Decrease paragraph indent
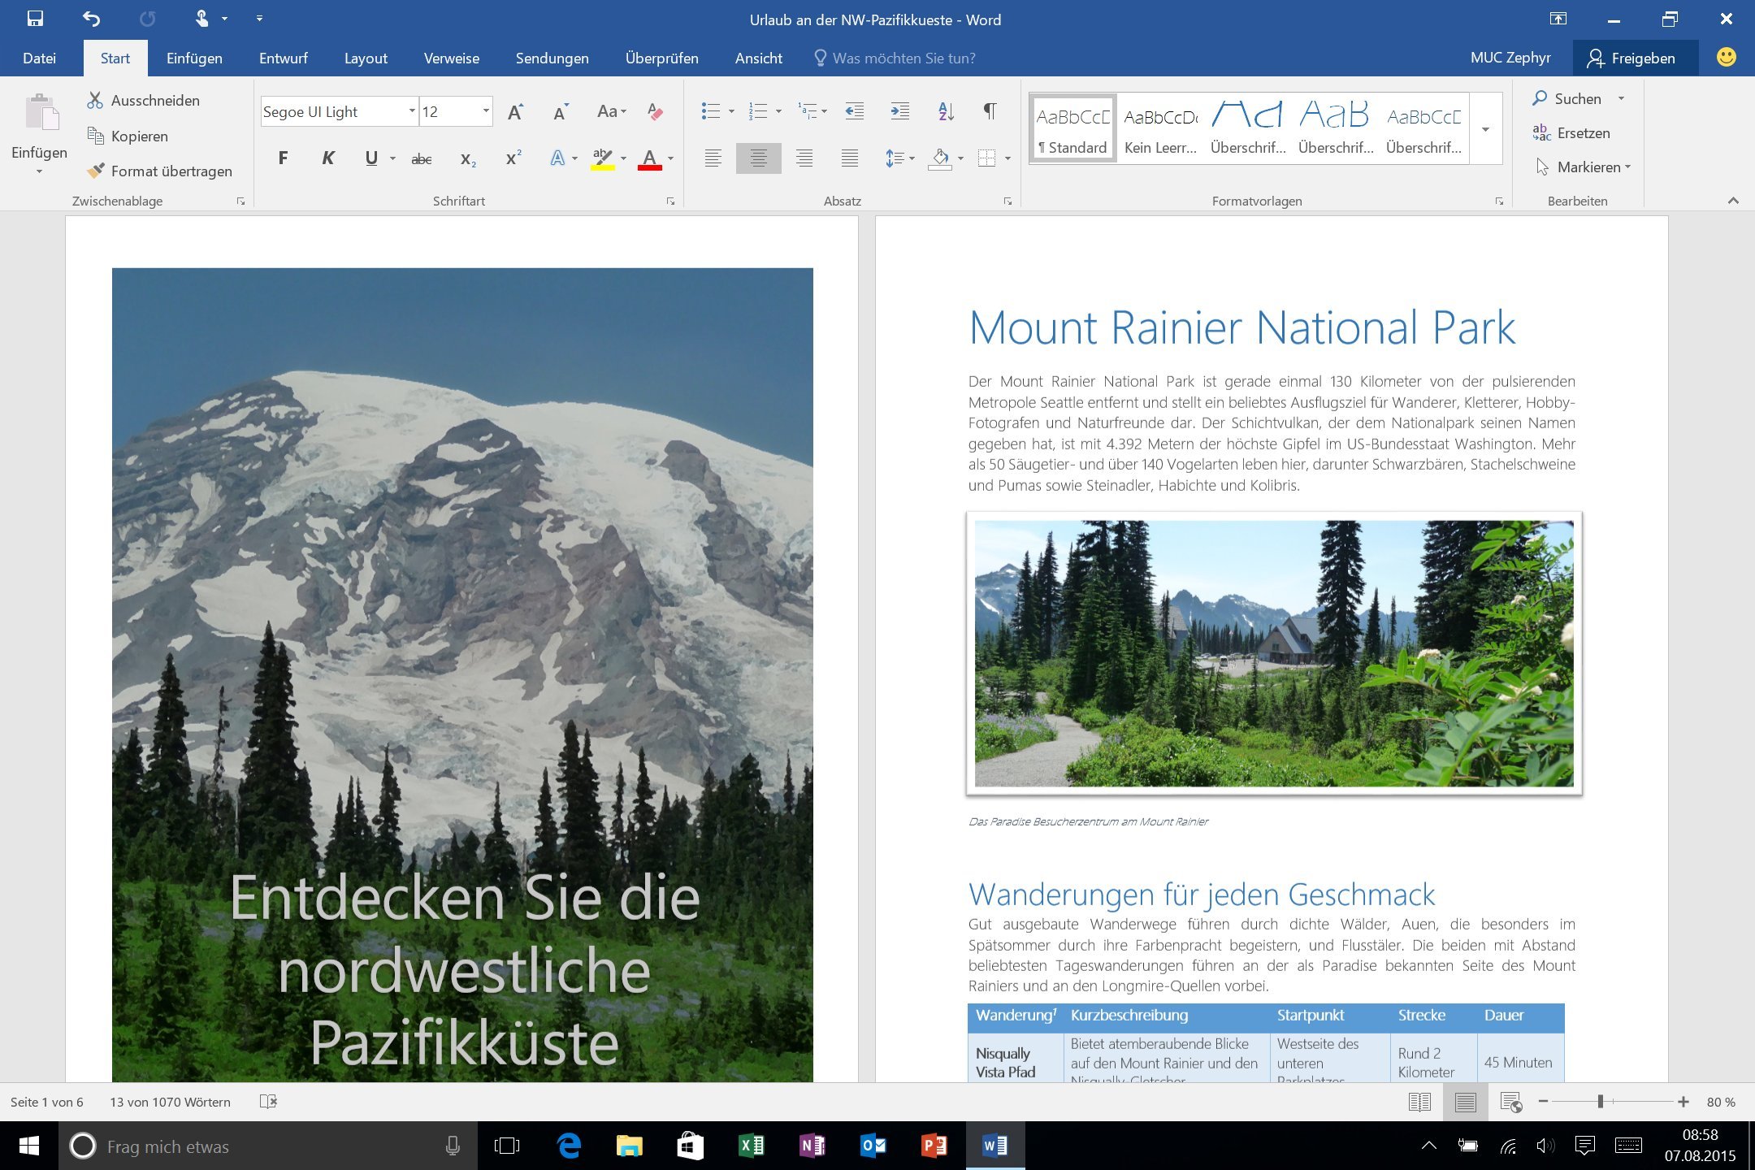The width and height of the screenshot is (1755, 1170). [x=854, y=112]
